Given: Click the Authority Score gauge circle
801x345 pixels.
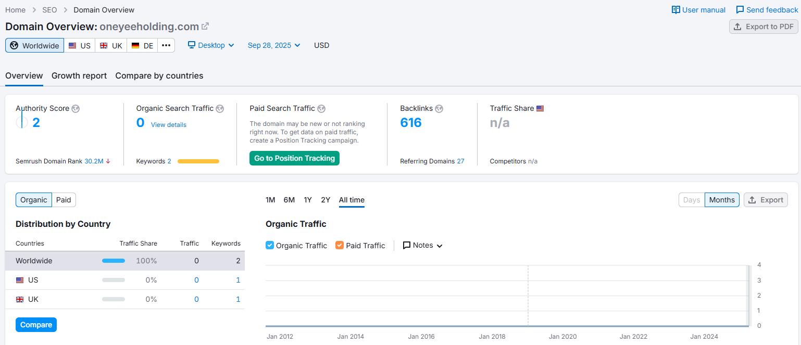Looking at the screenshot, I should (22, 122).
